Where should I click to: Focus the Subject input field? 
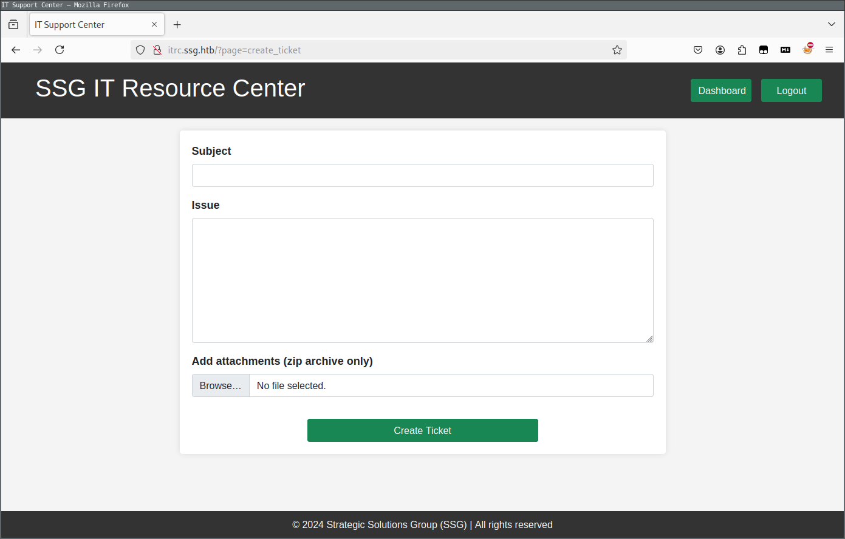point(422,175)
